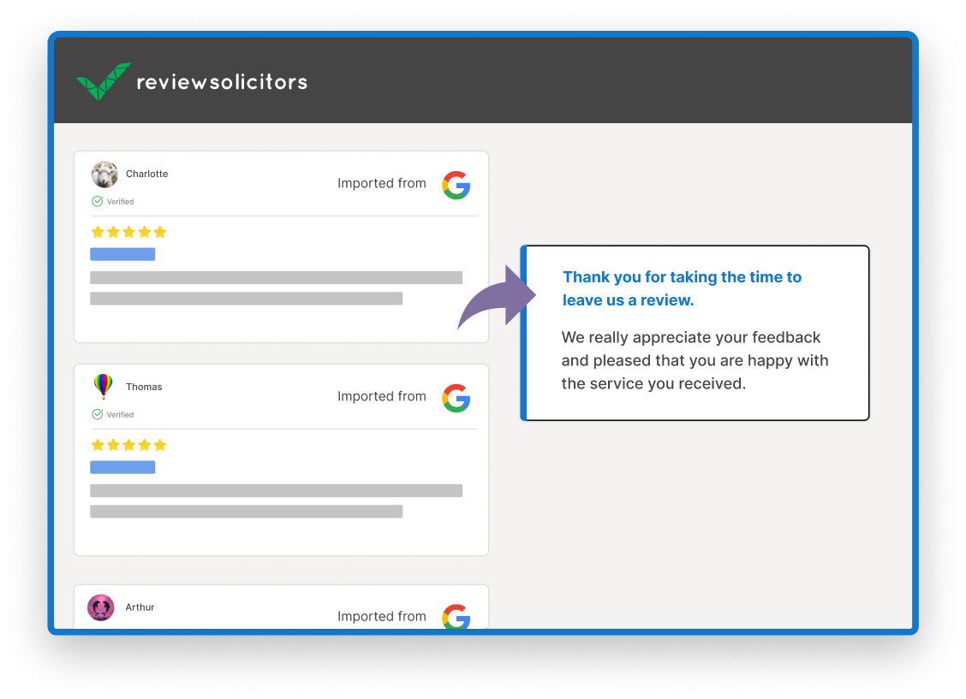The height and width of the screenshot is (699, 966).
Task: Click the Verified label under Thomas
Action: (x=120, y=415)
